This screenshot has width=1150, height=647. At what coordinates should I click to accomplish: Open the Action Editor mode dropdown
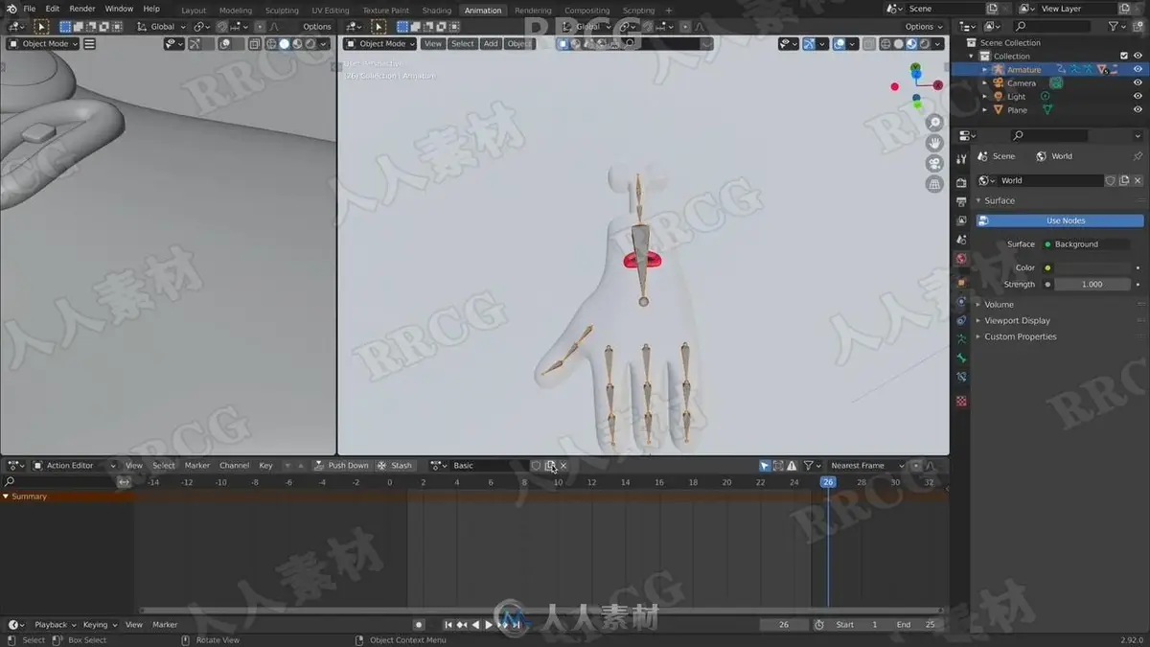[x=75, y=466]
